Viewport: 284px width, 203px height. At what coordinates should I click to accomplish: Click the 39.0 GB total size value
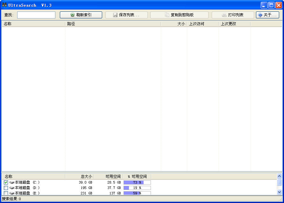pos(86,182)
